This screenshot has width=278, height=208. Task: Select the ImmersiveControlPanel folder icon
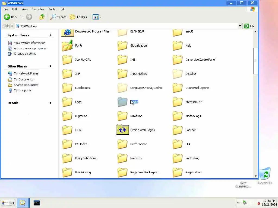pos(178,60)
